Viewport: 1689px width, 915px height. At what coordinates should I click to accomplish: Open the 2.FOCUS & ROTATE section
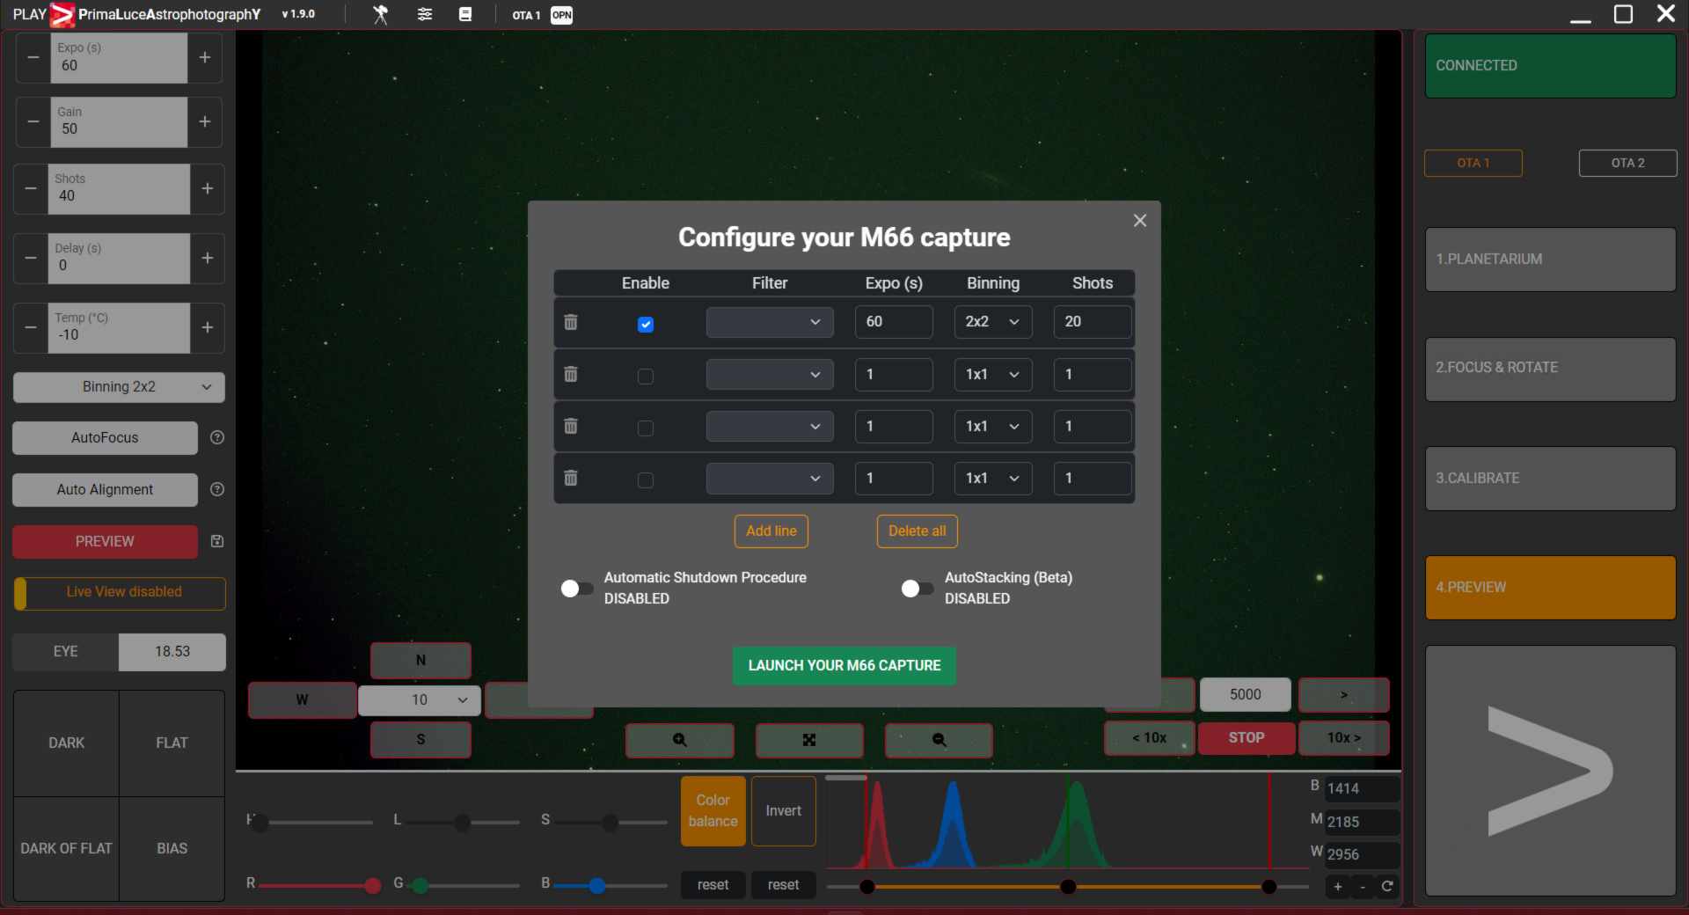pyautogui.click(x=1550, y=369)
